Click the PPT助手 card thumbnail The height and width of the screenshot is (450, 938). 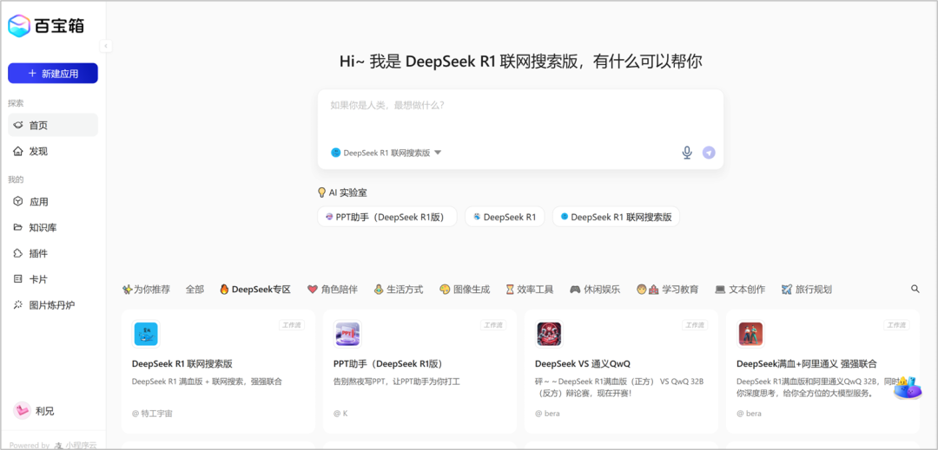(x=347, y=334)
